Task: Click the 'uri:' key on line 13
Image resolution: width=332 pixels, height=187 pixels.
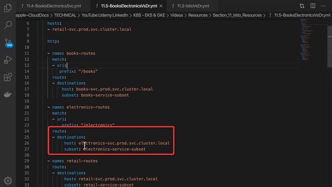Action: (62, 65)
